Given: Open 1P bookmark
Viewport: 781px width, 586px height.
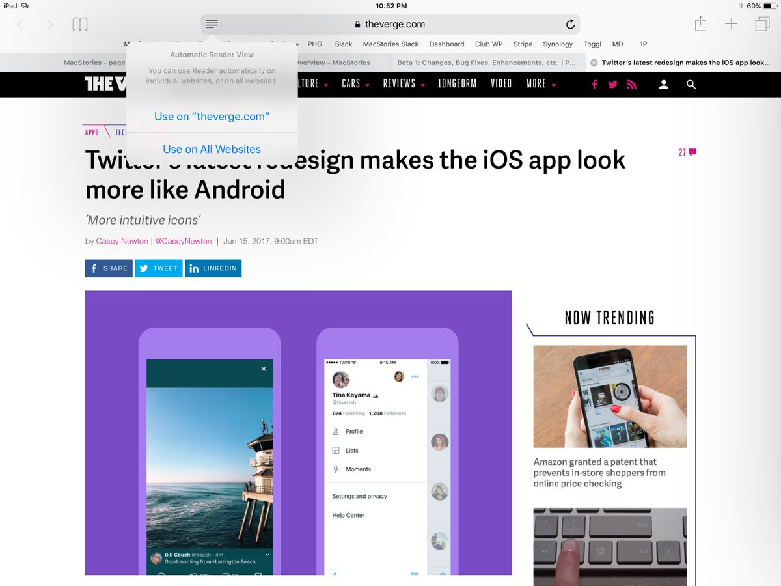Looking at the screenshot, I should click(644, 44).
